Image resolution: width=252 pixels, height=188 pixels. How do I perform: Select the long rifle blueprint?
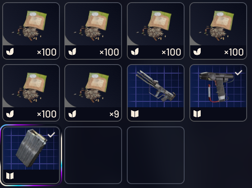(156, 93)
